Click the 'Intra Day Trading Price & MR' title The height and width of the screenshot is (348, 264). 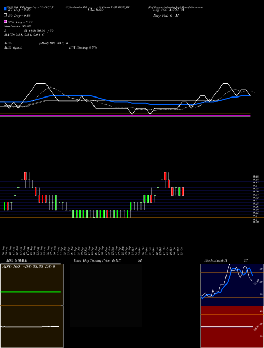[x=97, y=260]
